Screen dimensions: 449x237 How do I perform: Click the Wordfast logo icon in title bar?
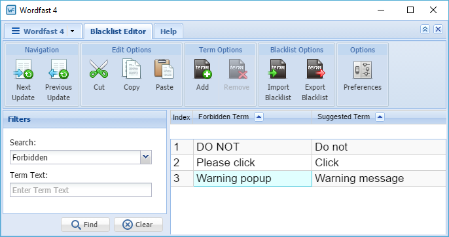tap(11, 10)
